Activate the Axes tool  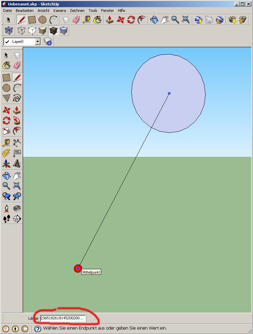(x=6, y=164)
